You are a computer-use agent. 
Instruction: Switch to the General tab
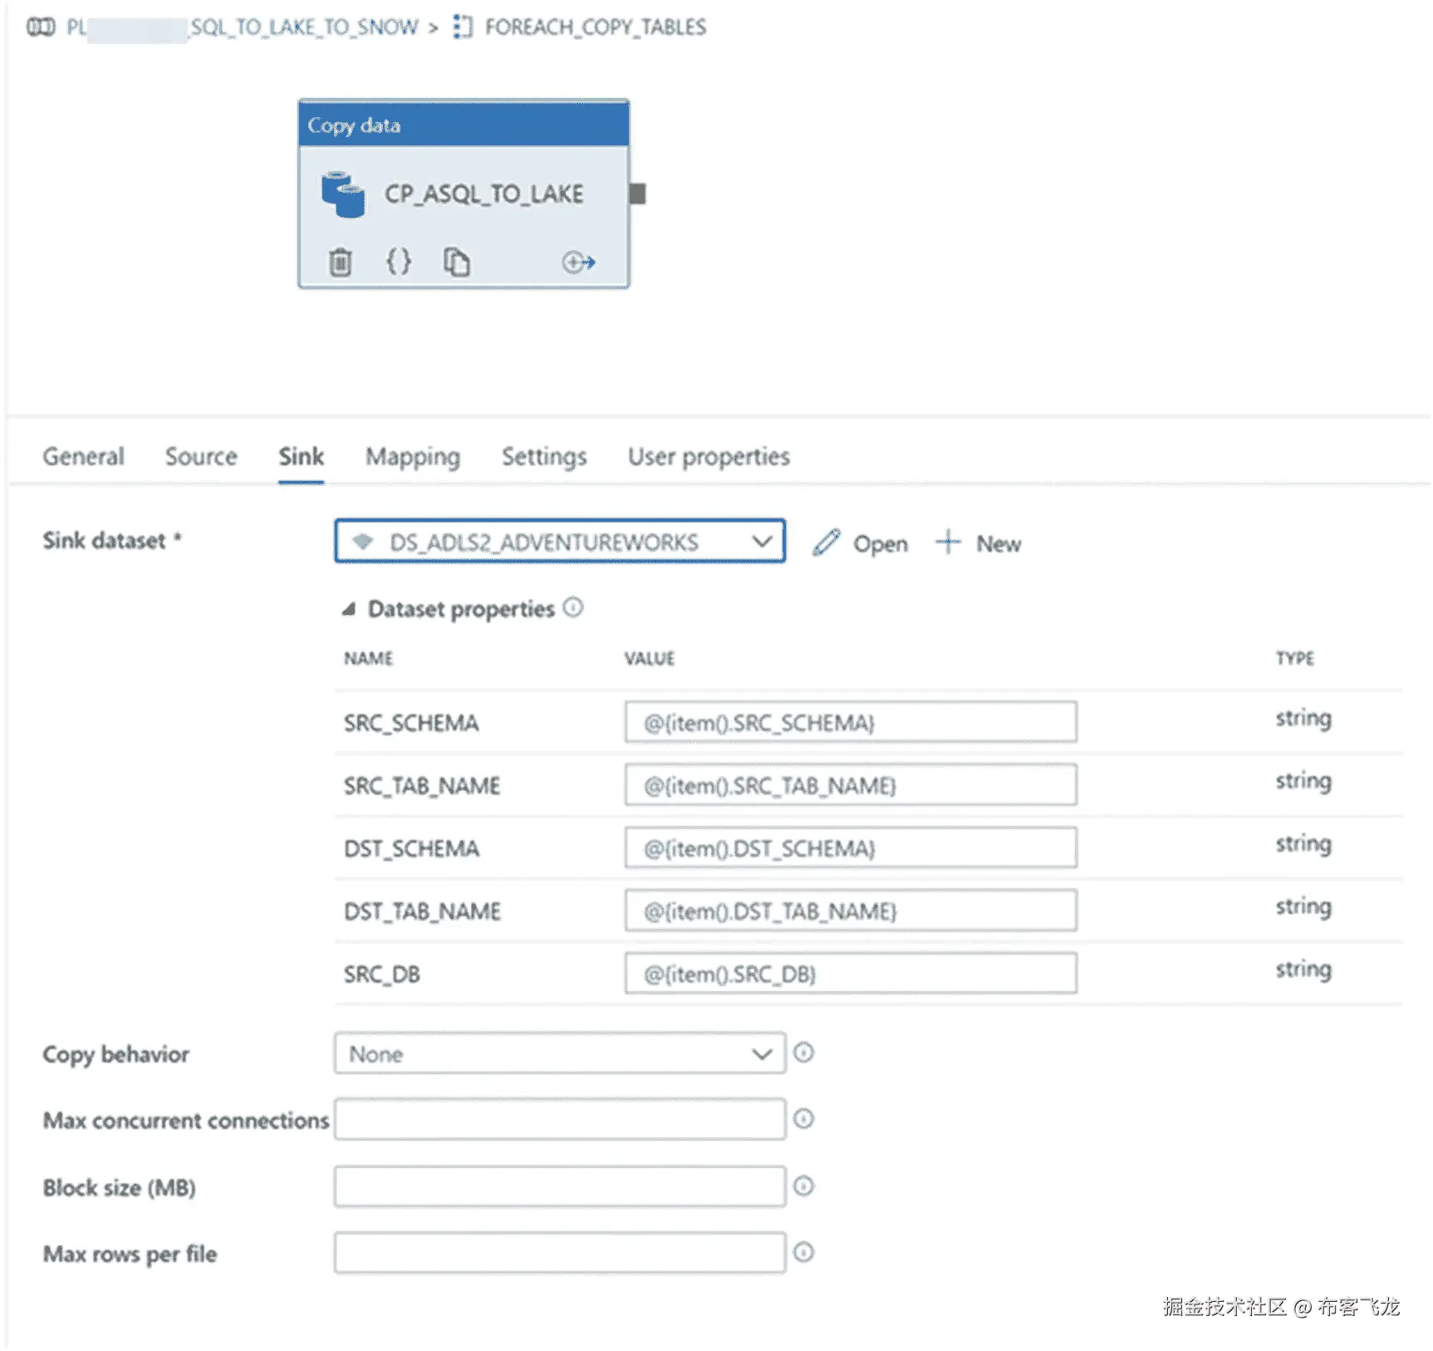tap(83, 456)
